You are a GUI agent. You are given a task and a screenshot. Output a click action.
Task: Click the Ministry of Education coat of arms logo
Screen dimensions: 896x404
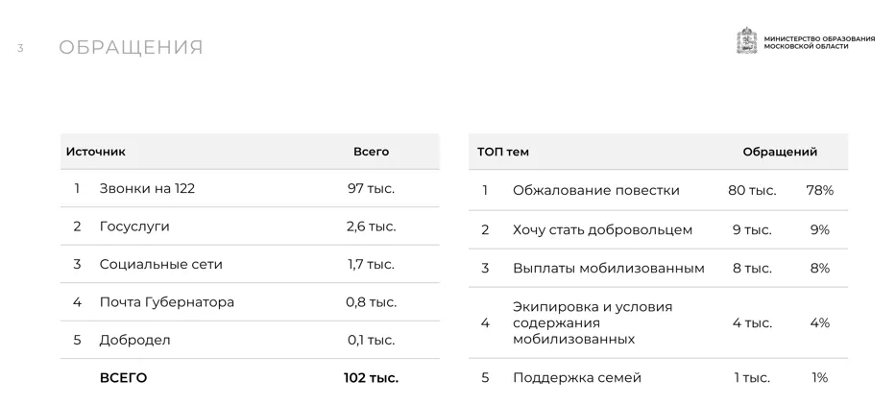pos(746,40)
